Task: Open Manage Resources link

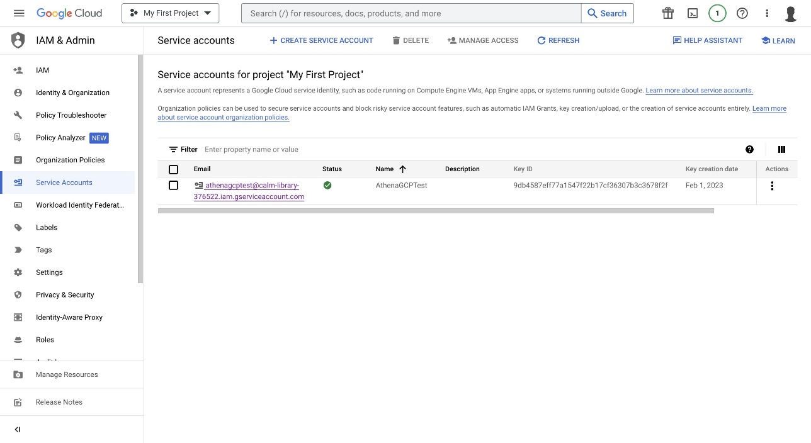Action: (x=67, y=374)
